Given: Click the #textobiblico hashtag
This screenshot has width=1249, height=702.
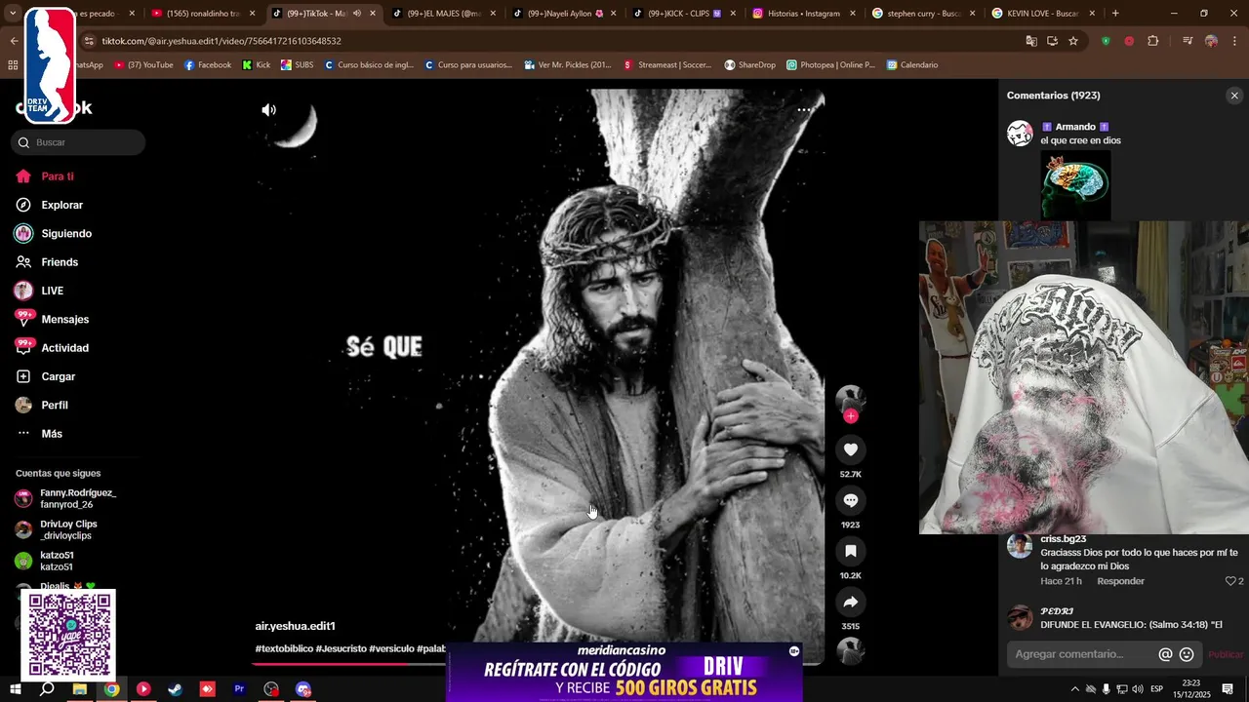Looking at the screenshot, I should click(284, 648).
